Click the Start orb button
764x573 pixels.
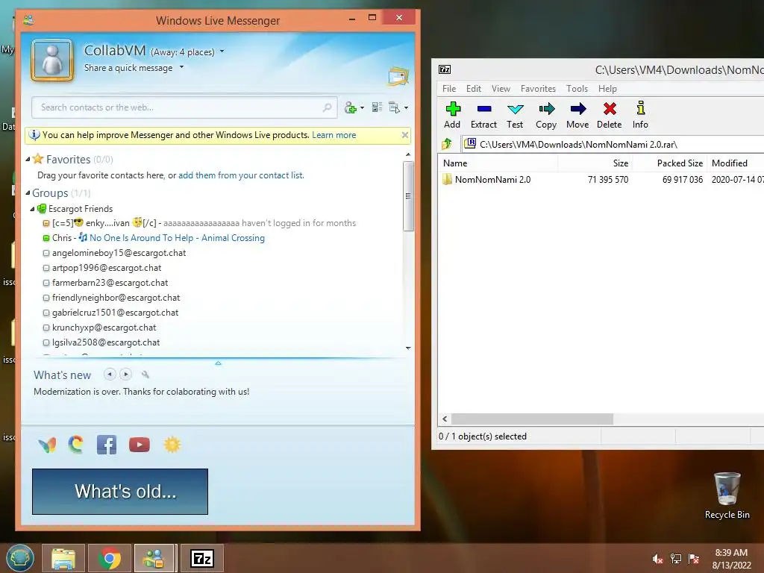point(20,558)
